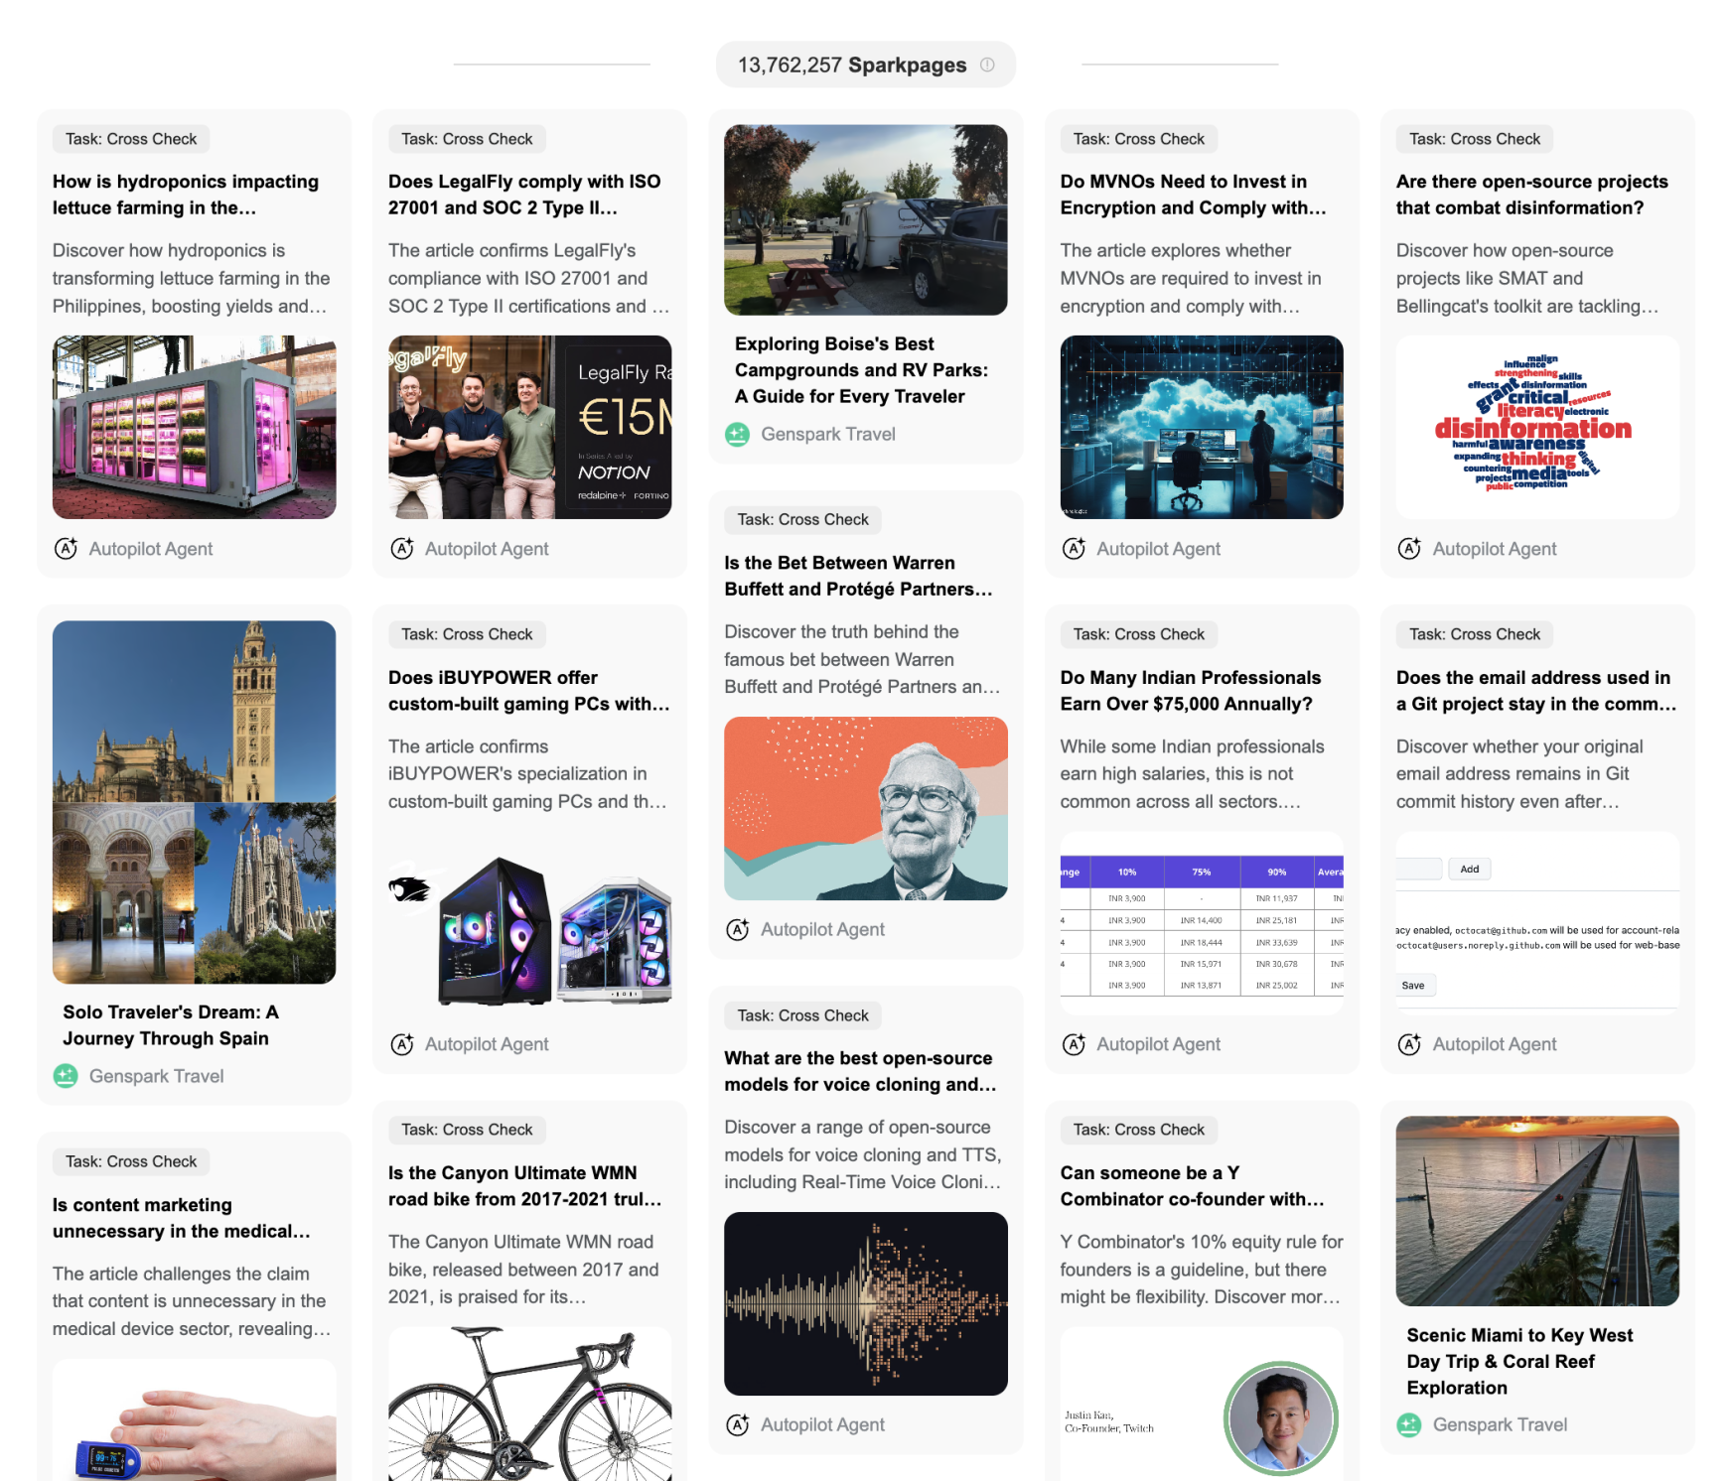
Task: Select the Genspark Travel icon on the Spain journey card
Action: (65, 1076)
